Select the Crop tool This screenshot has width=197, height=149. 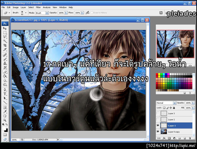5,45
